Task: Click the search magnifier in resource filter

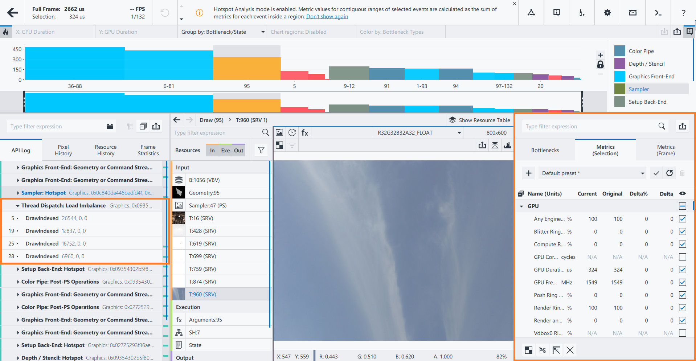Action: click(266, 132)
